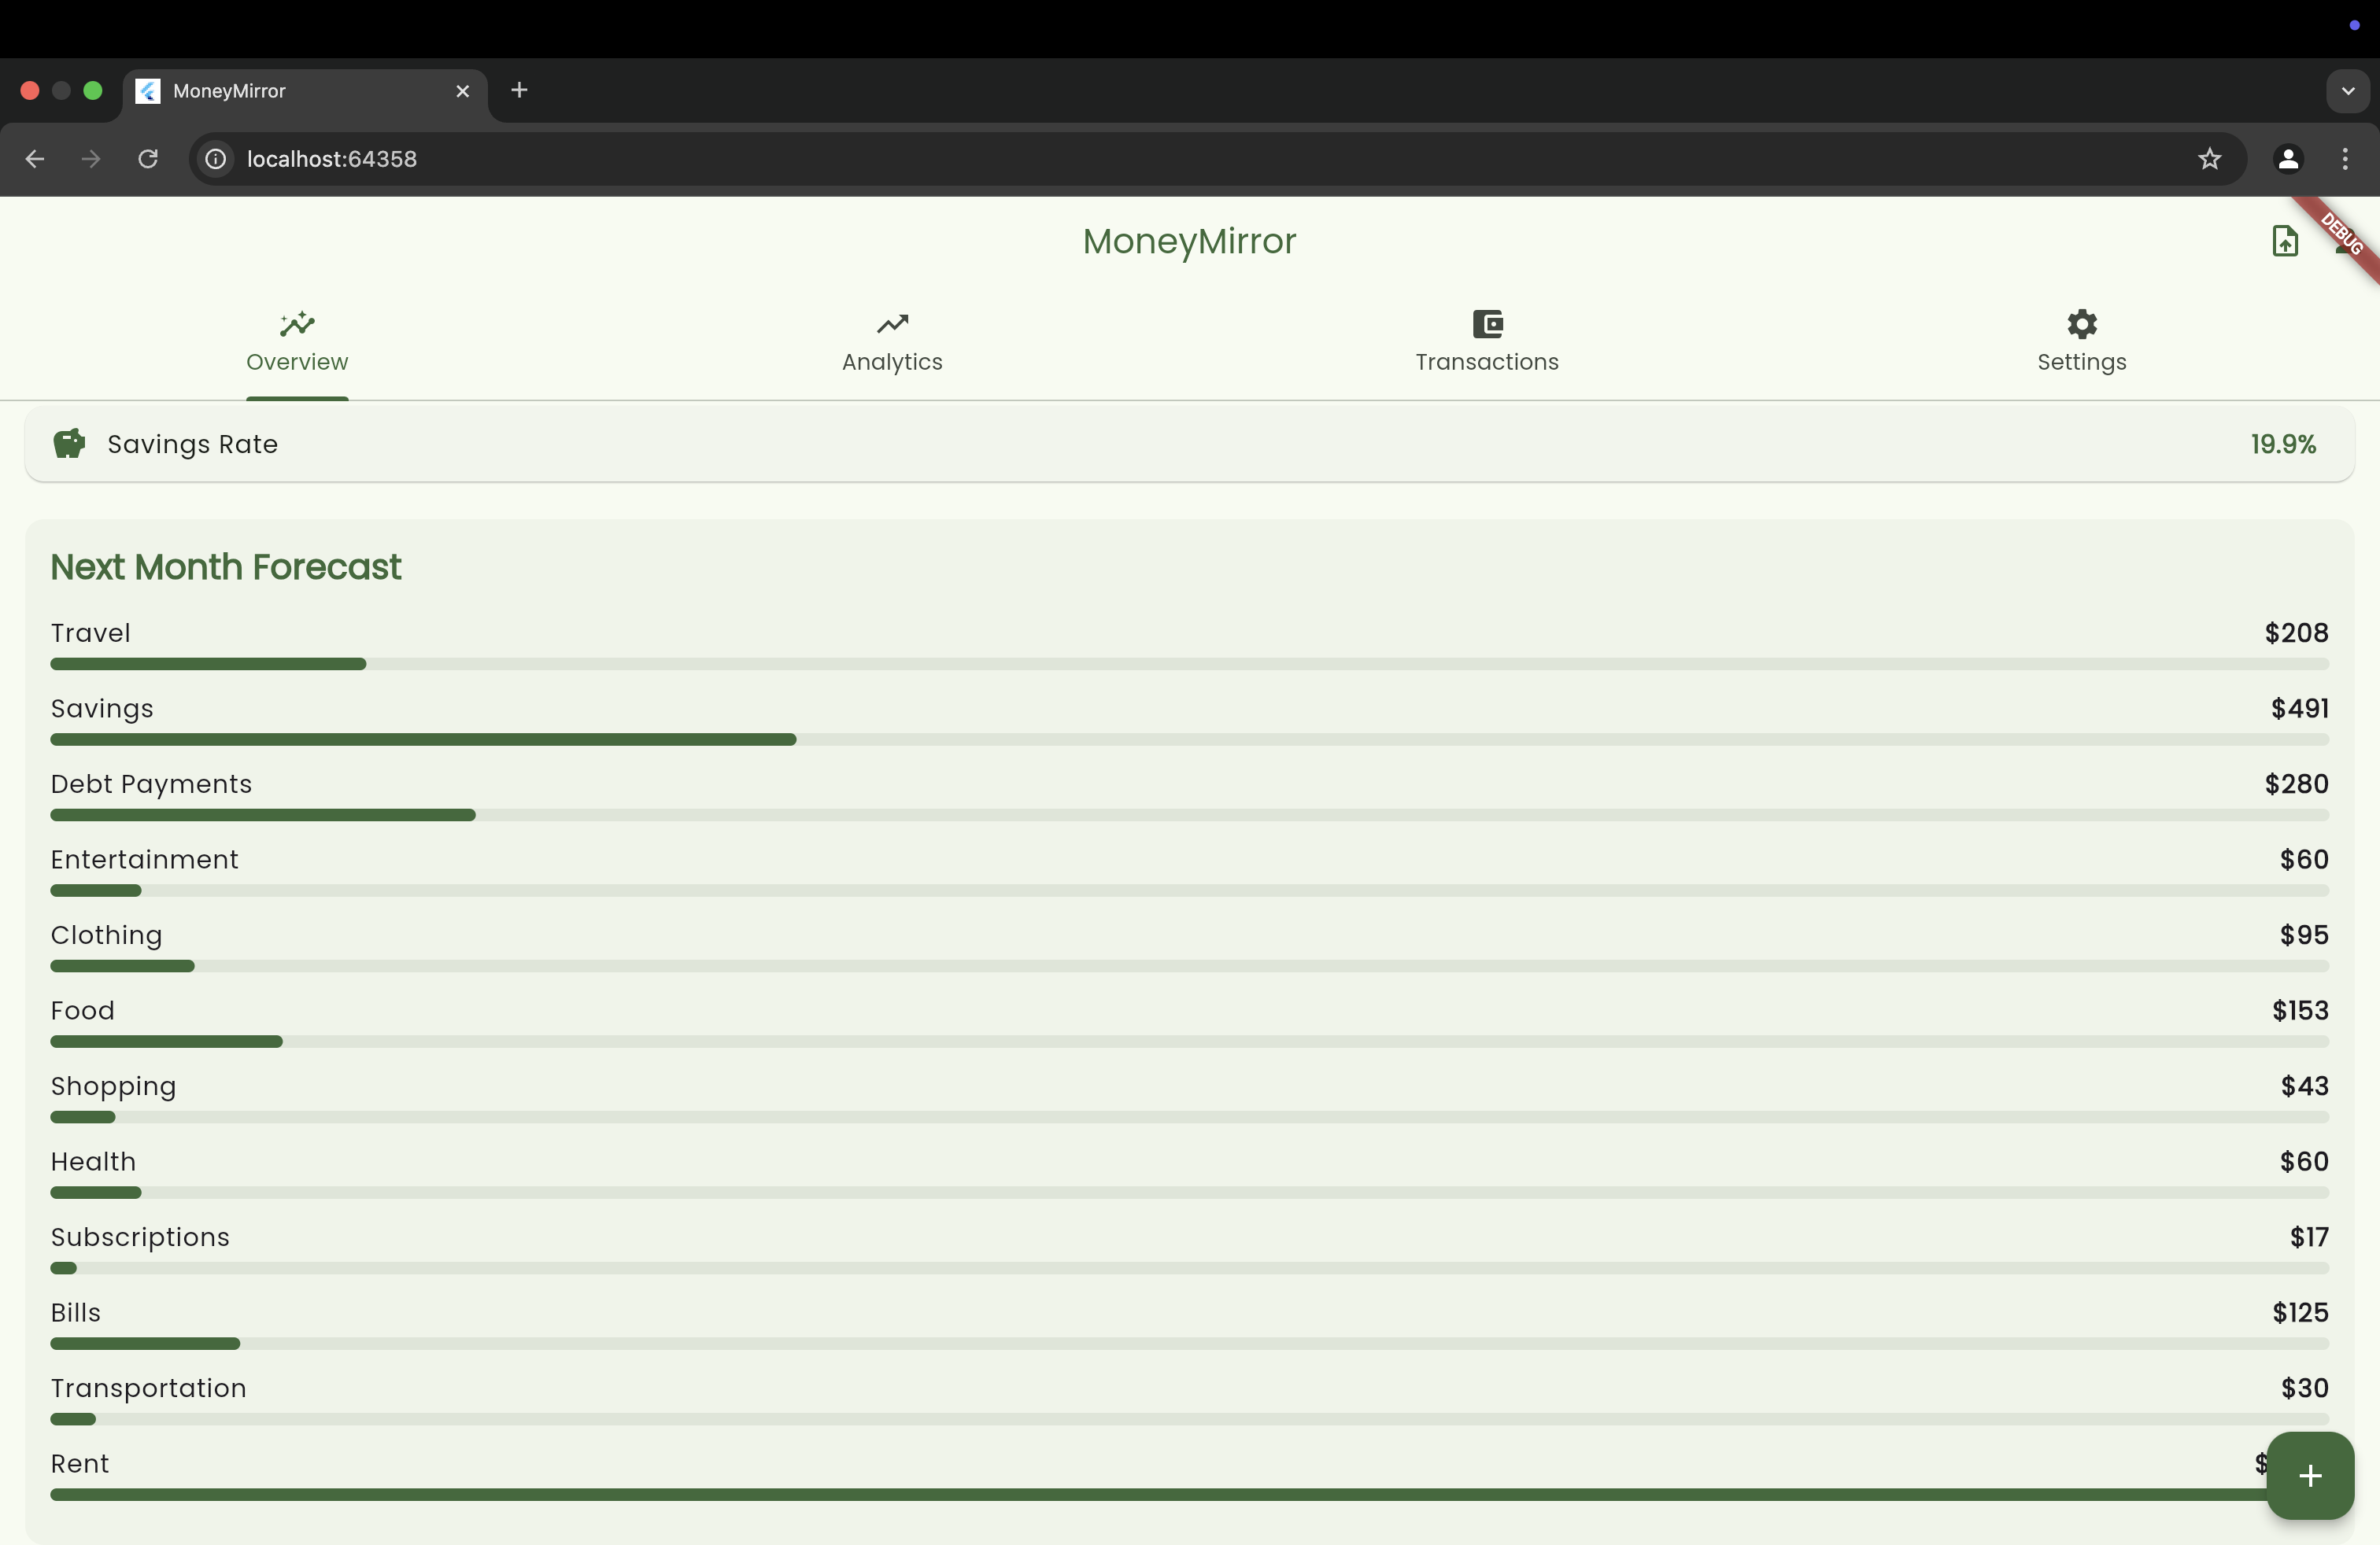Click the localhost address bar field

tap(1200, 159)
